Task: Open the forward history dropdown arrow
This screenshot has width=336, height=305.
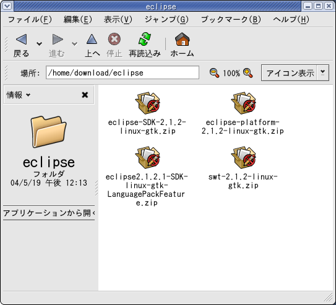Action: point(74,44)
